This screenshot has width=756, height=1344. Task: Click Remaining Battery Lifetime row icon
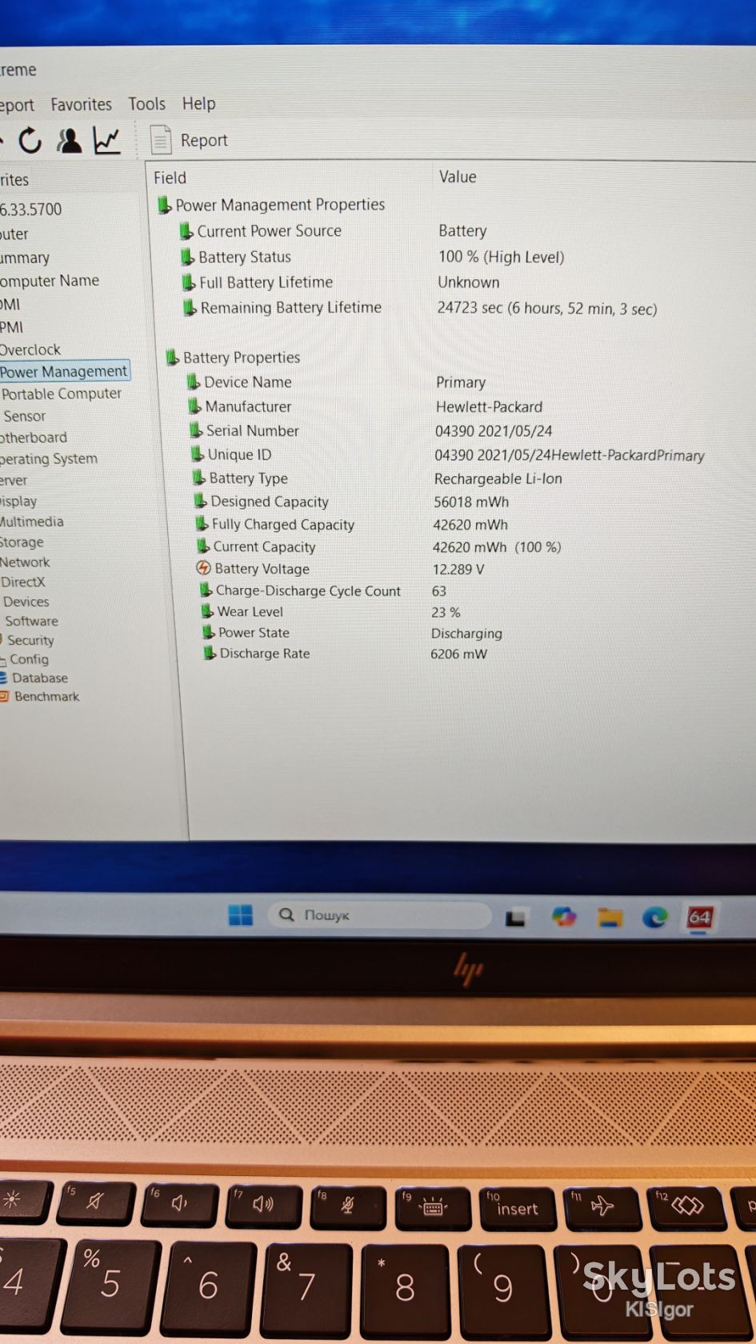click(190, 307)
